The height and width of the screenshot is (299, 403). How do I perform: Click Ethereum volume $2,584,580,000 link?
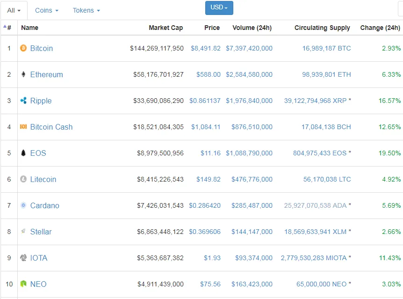coord(249,74)
